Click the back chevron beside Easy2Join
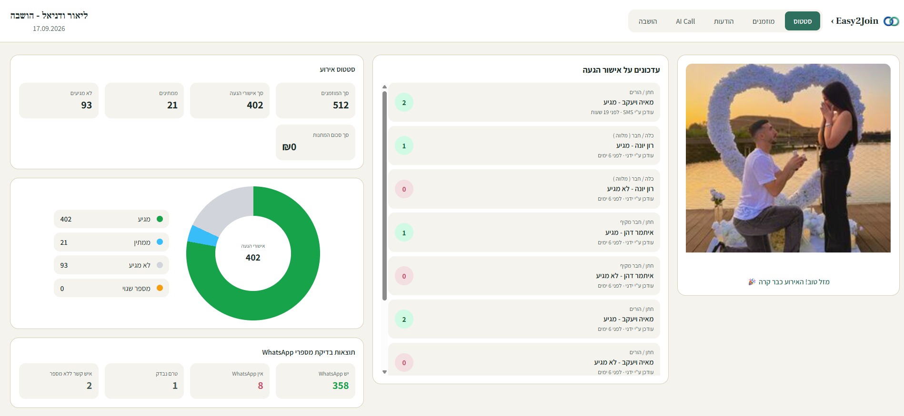Screen dimensions: 904x416 [x=832, y=21]
